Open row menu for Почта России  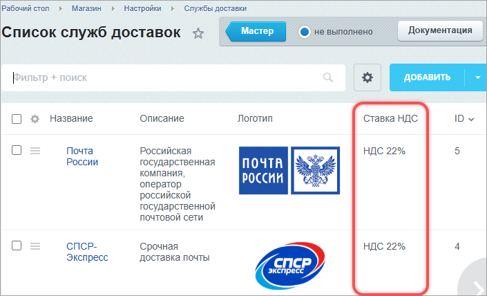36,151
